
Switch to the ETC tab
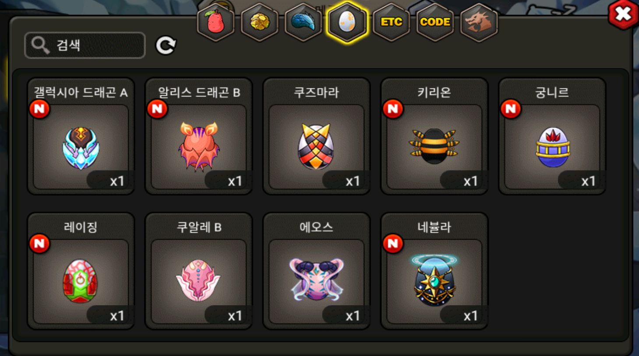[391, 22]
